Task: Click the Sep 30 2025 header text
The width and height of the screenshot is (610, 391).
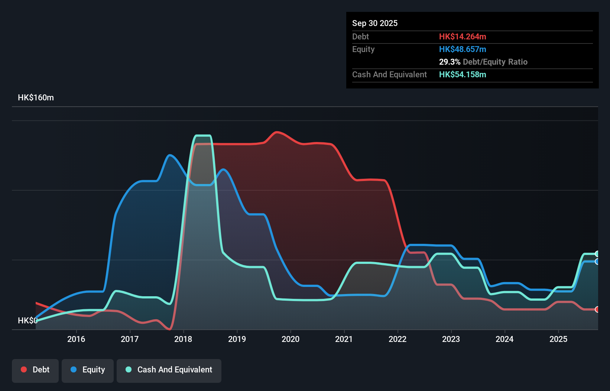Action: click(375, 23)
